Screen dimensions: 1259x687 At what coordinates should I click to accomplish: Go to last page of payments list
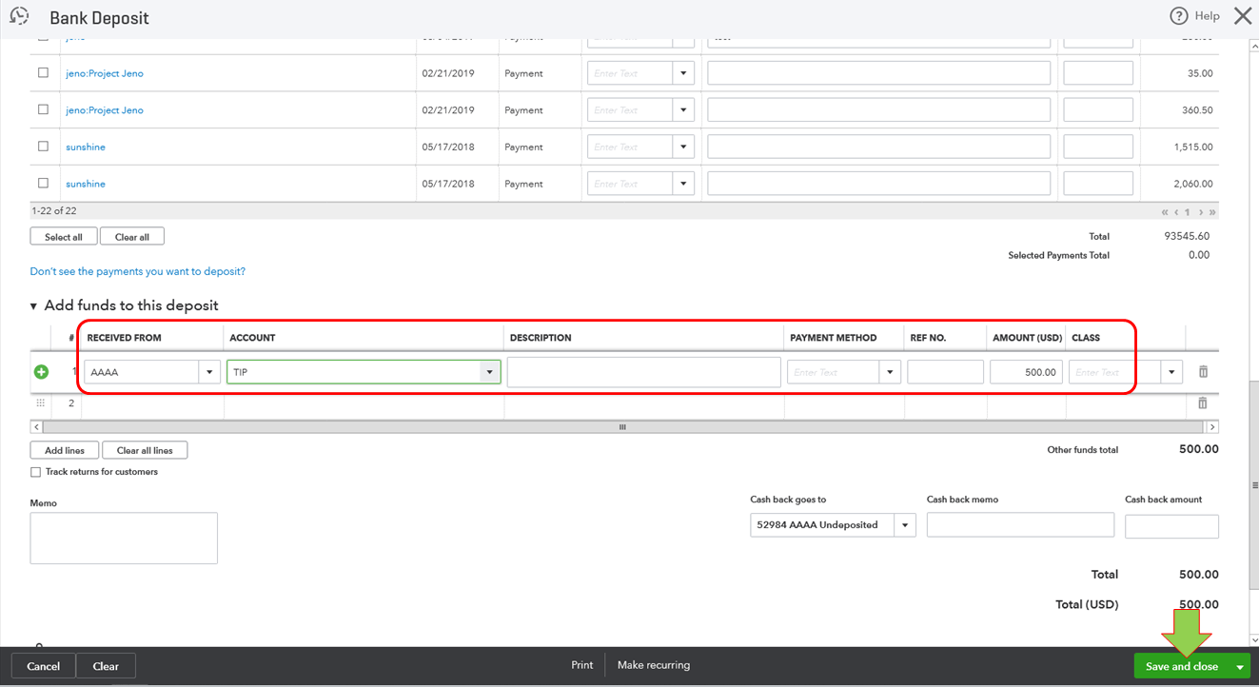[1212, 212]
